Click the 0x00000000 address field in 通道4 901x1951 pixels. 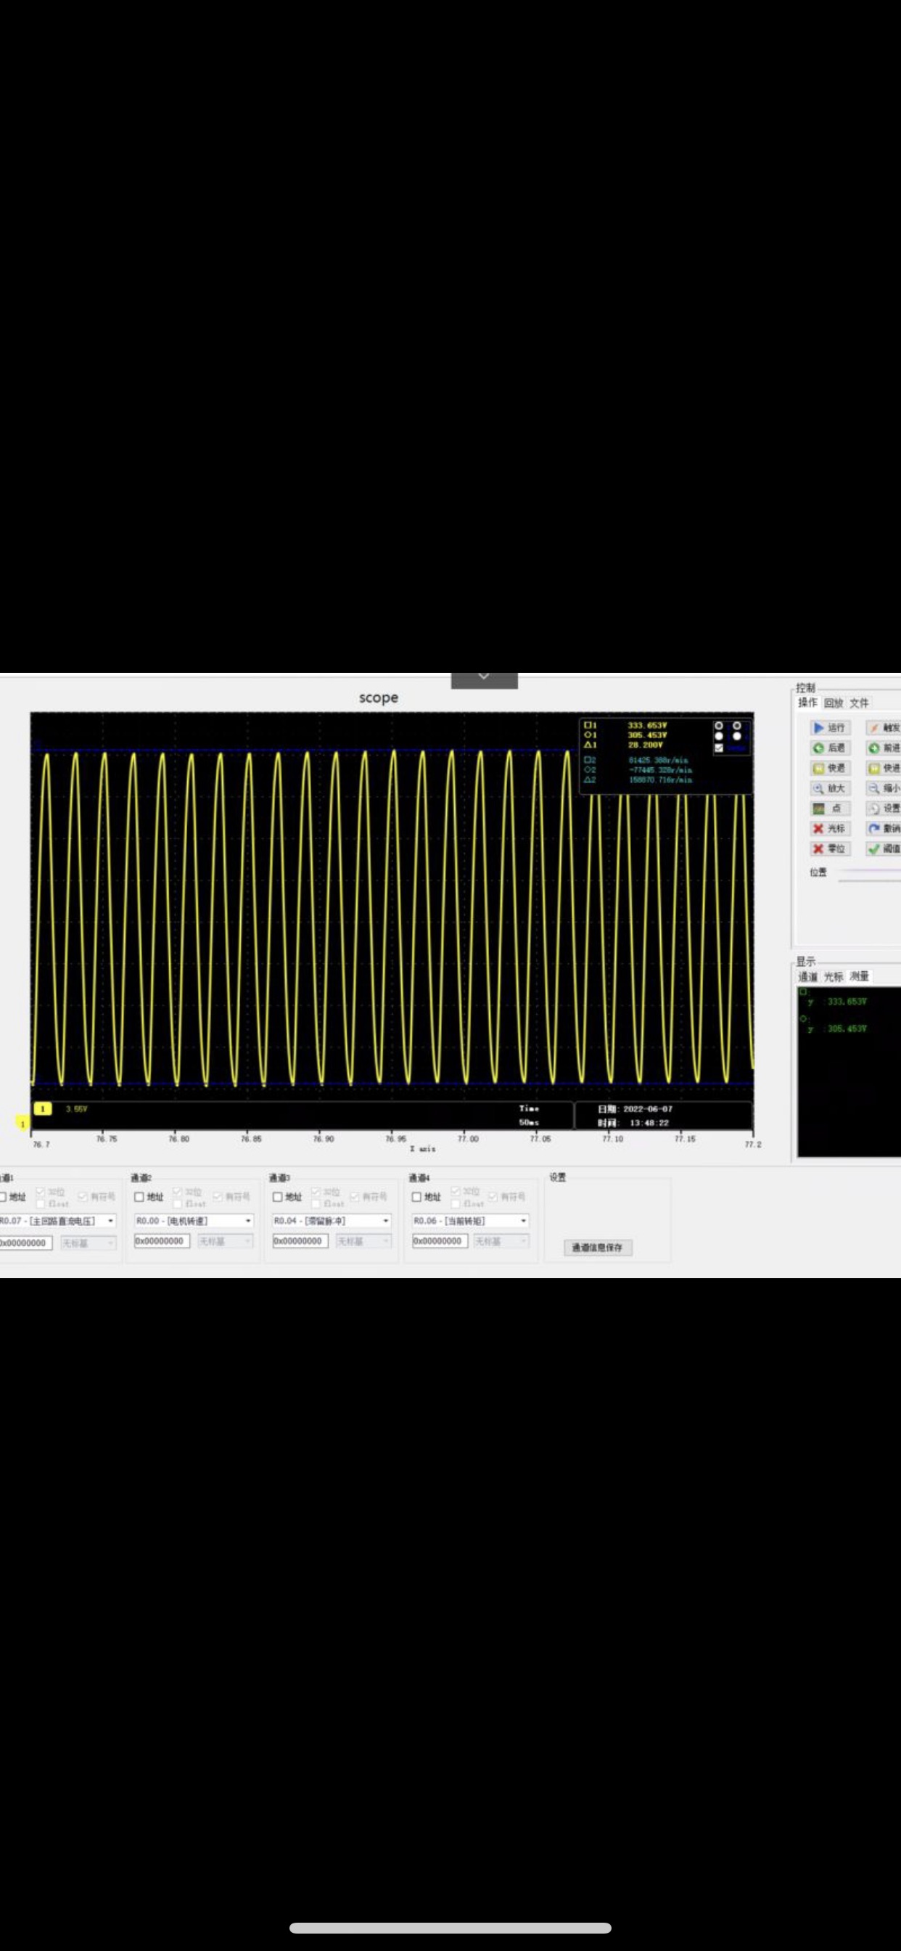tap(440, 1241)
